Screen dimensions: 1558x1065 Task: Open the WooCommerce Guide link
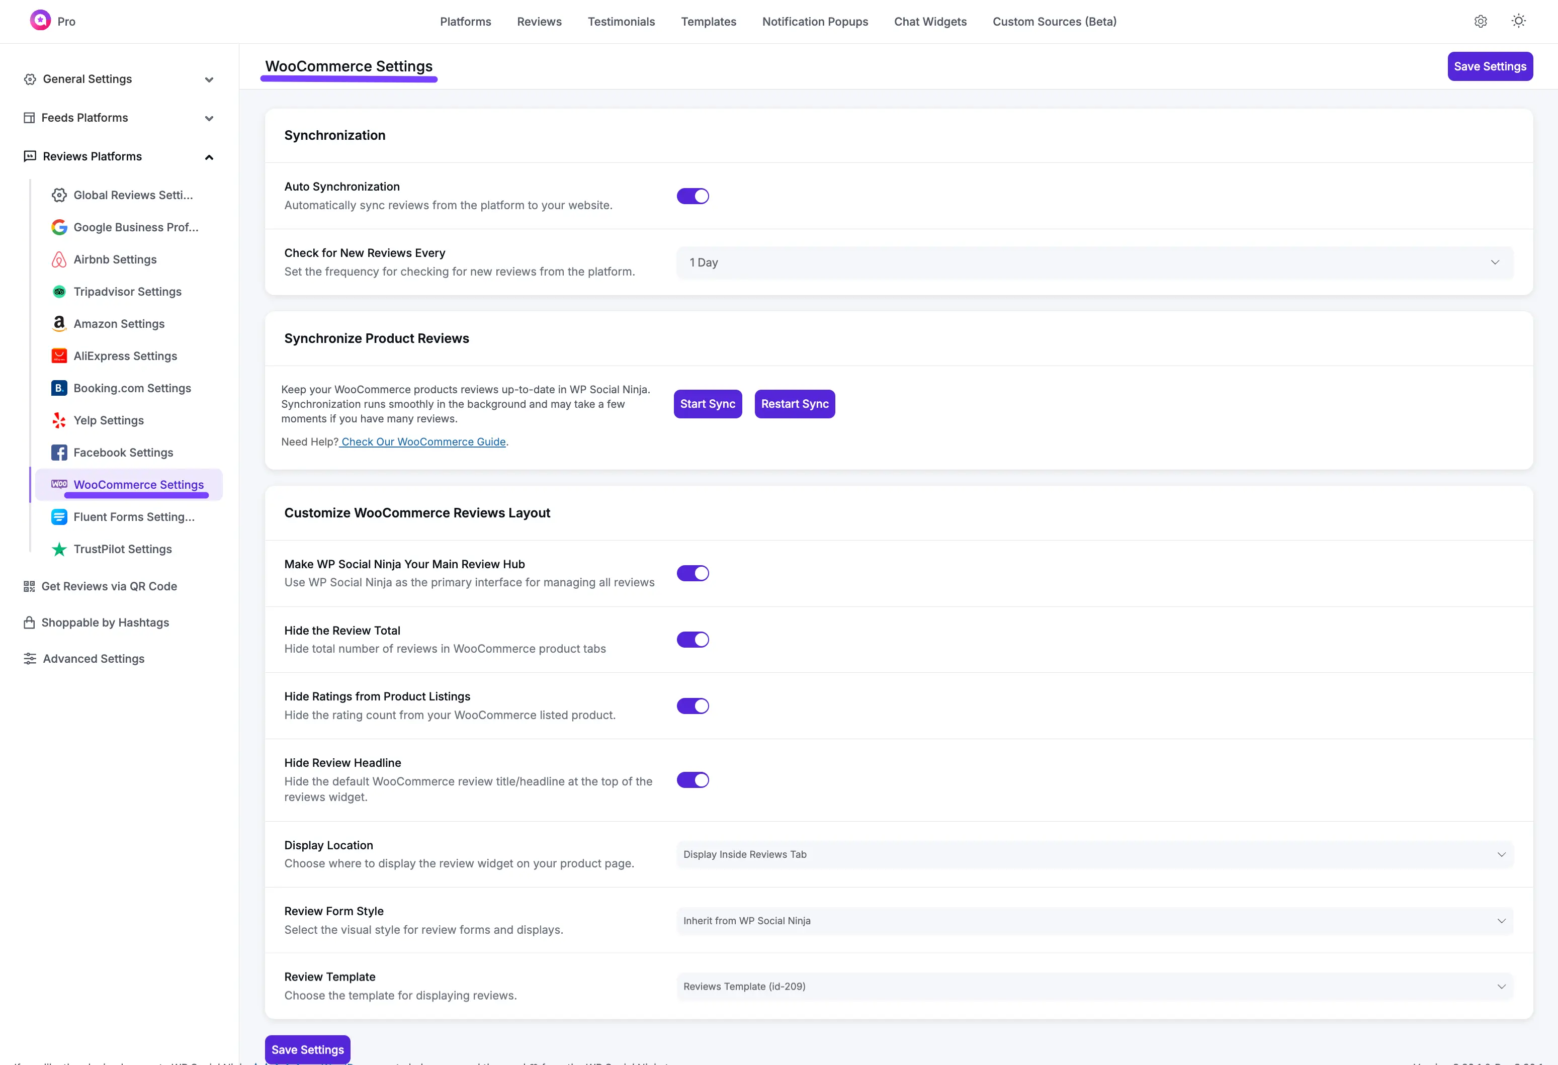(422, 441)
